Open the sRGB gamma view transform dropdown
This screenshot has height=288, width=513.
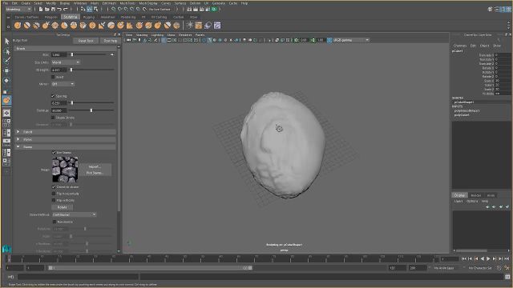click(351, 40)
